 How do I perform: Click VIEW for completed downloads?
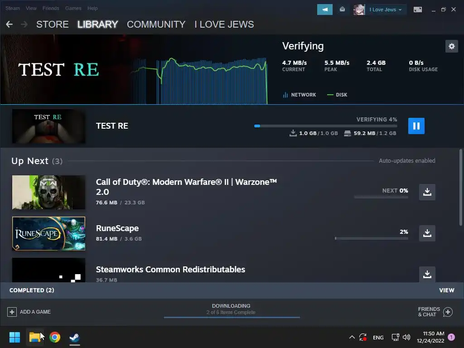[x=446, y=290]
